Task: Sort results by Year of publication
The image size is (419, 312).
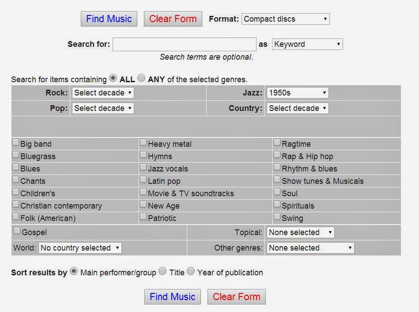Action: [x=191, y=271]
